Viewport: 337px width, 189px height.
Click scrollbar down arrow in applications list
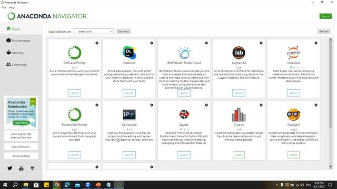pos(331,167)
